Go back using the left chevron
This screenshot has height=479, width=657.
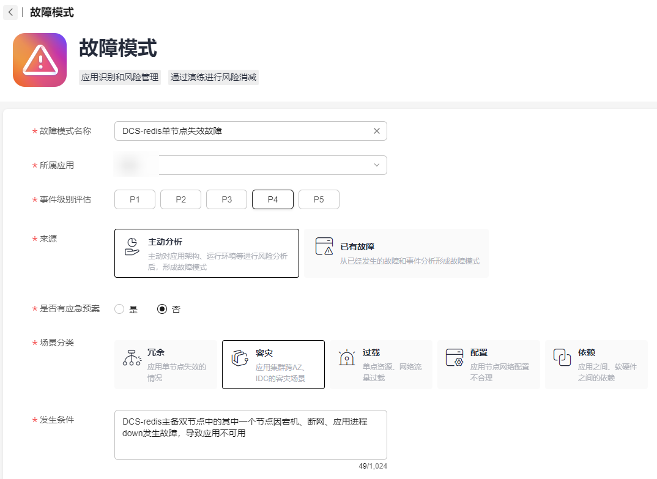coord(10,12)
